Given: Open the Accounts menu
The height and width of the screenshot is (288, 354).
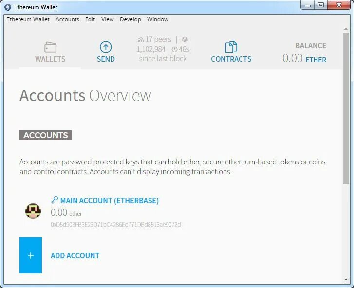Looking at the screenshot, I should pos(67,19).
